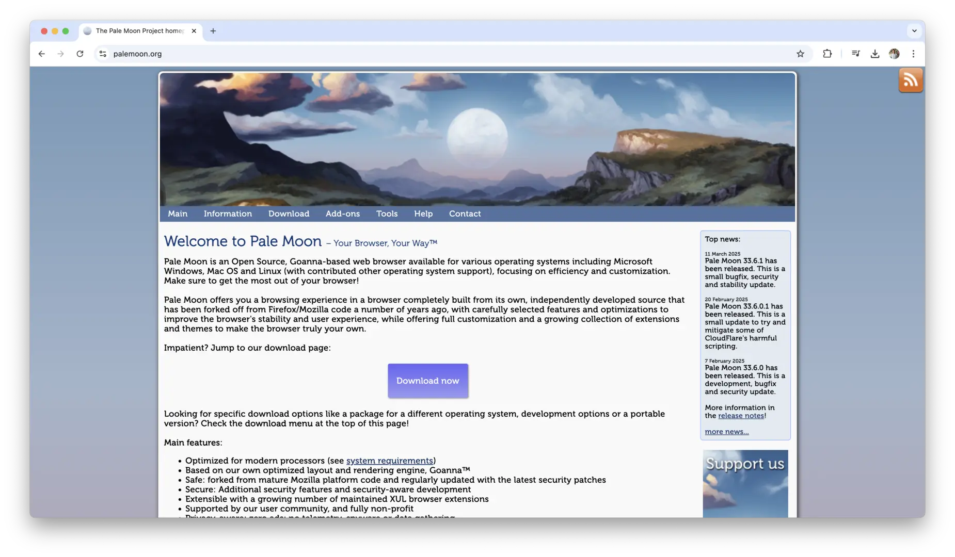Click the Goanna rendering engine bullet
Image resolution: width=955 pixels, height=557 pixels.
[327, 470]
